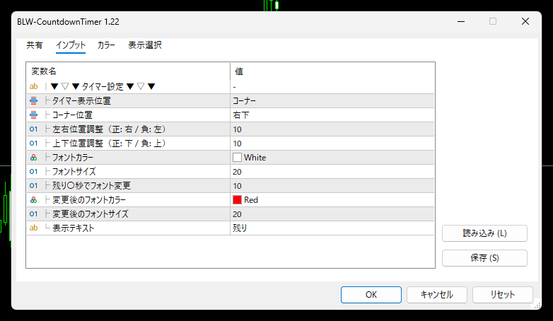Click the フォントサイズ value field 20
This screenshot has width=553, height=321.
click(x=331, y=171)
